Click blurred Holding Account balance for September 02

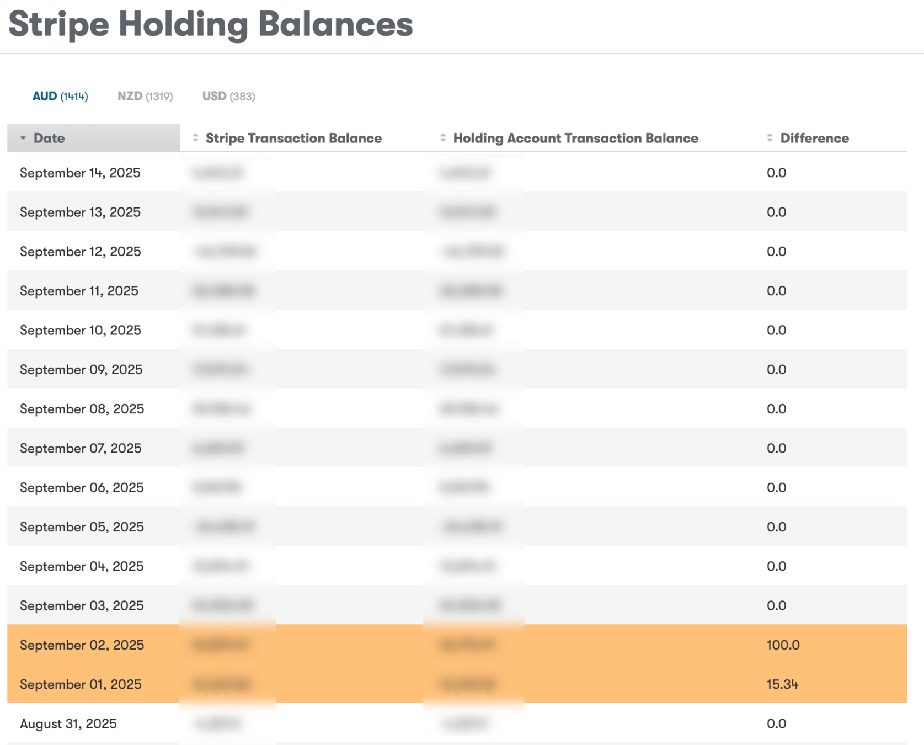[x=467, y=645]
